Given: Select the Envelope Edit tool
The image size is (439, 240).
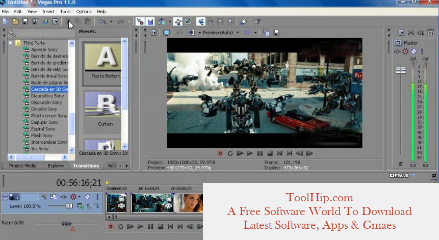Looking at the screenshot, I should pos(211,21).
